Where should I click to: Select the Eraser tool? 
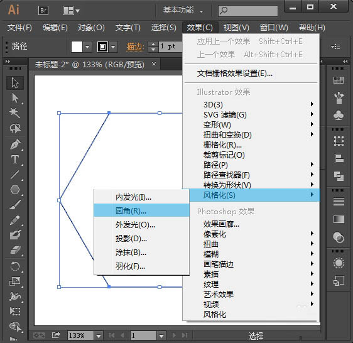pyautogui.click(x=15, y=250)
